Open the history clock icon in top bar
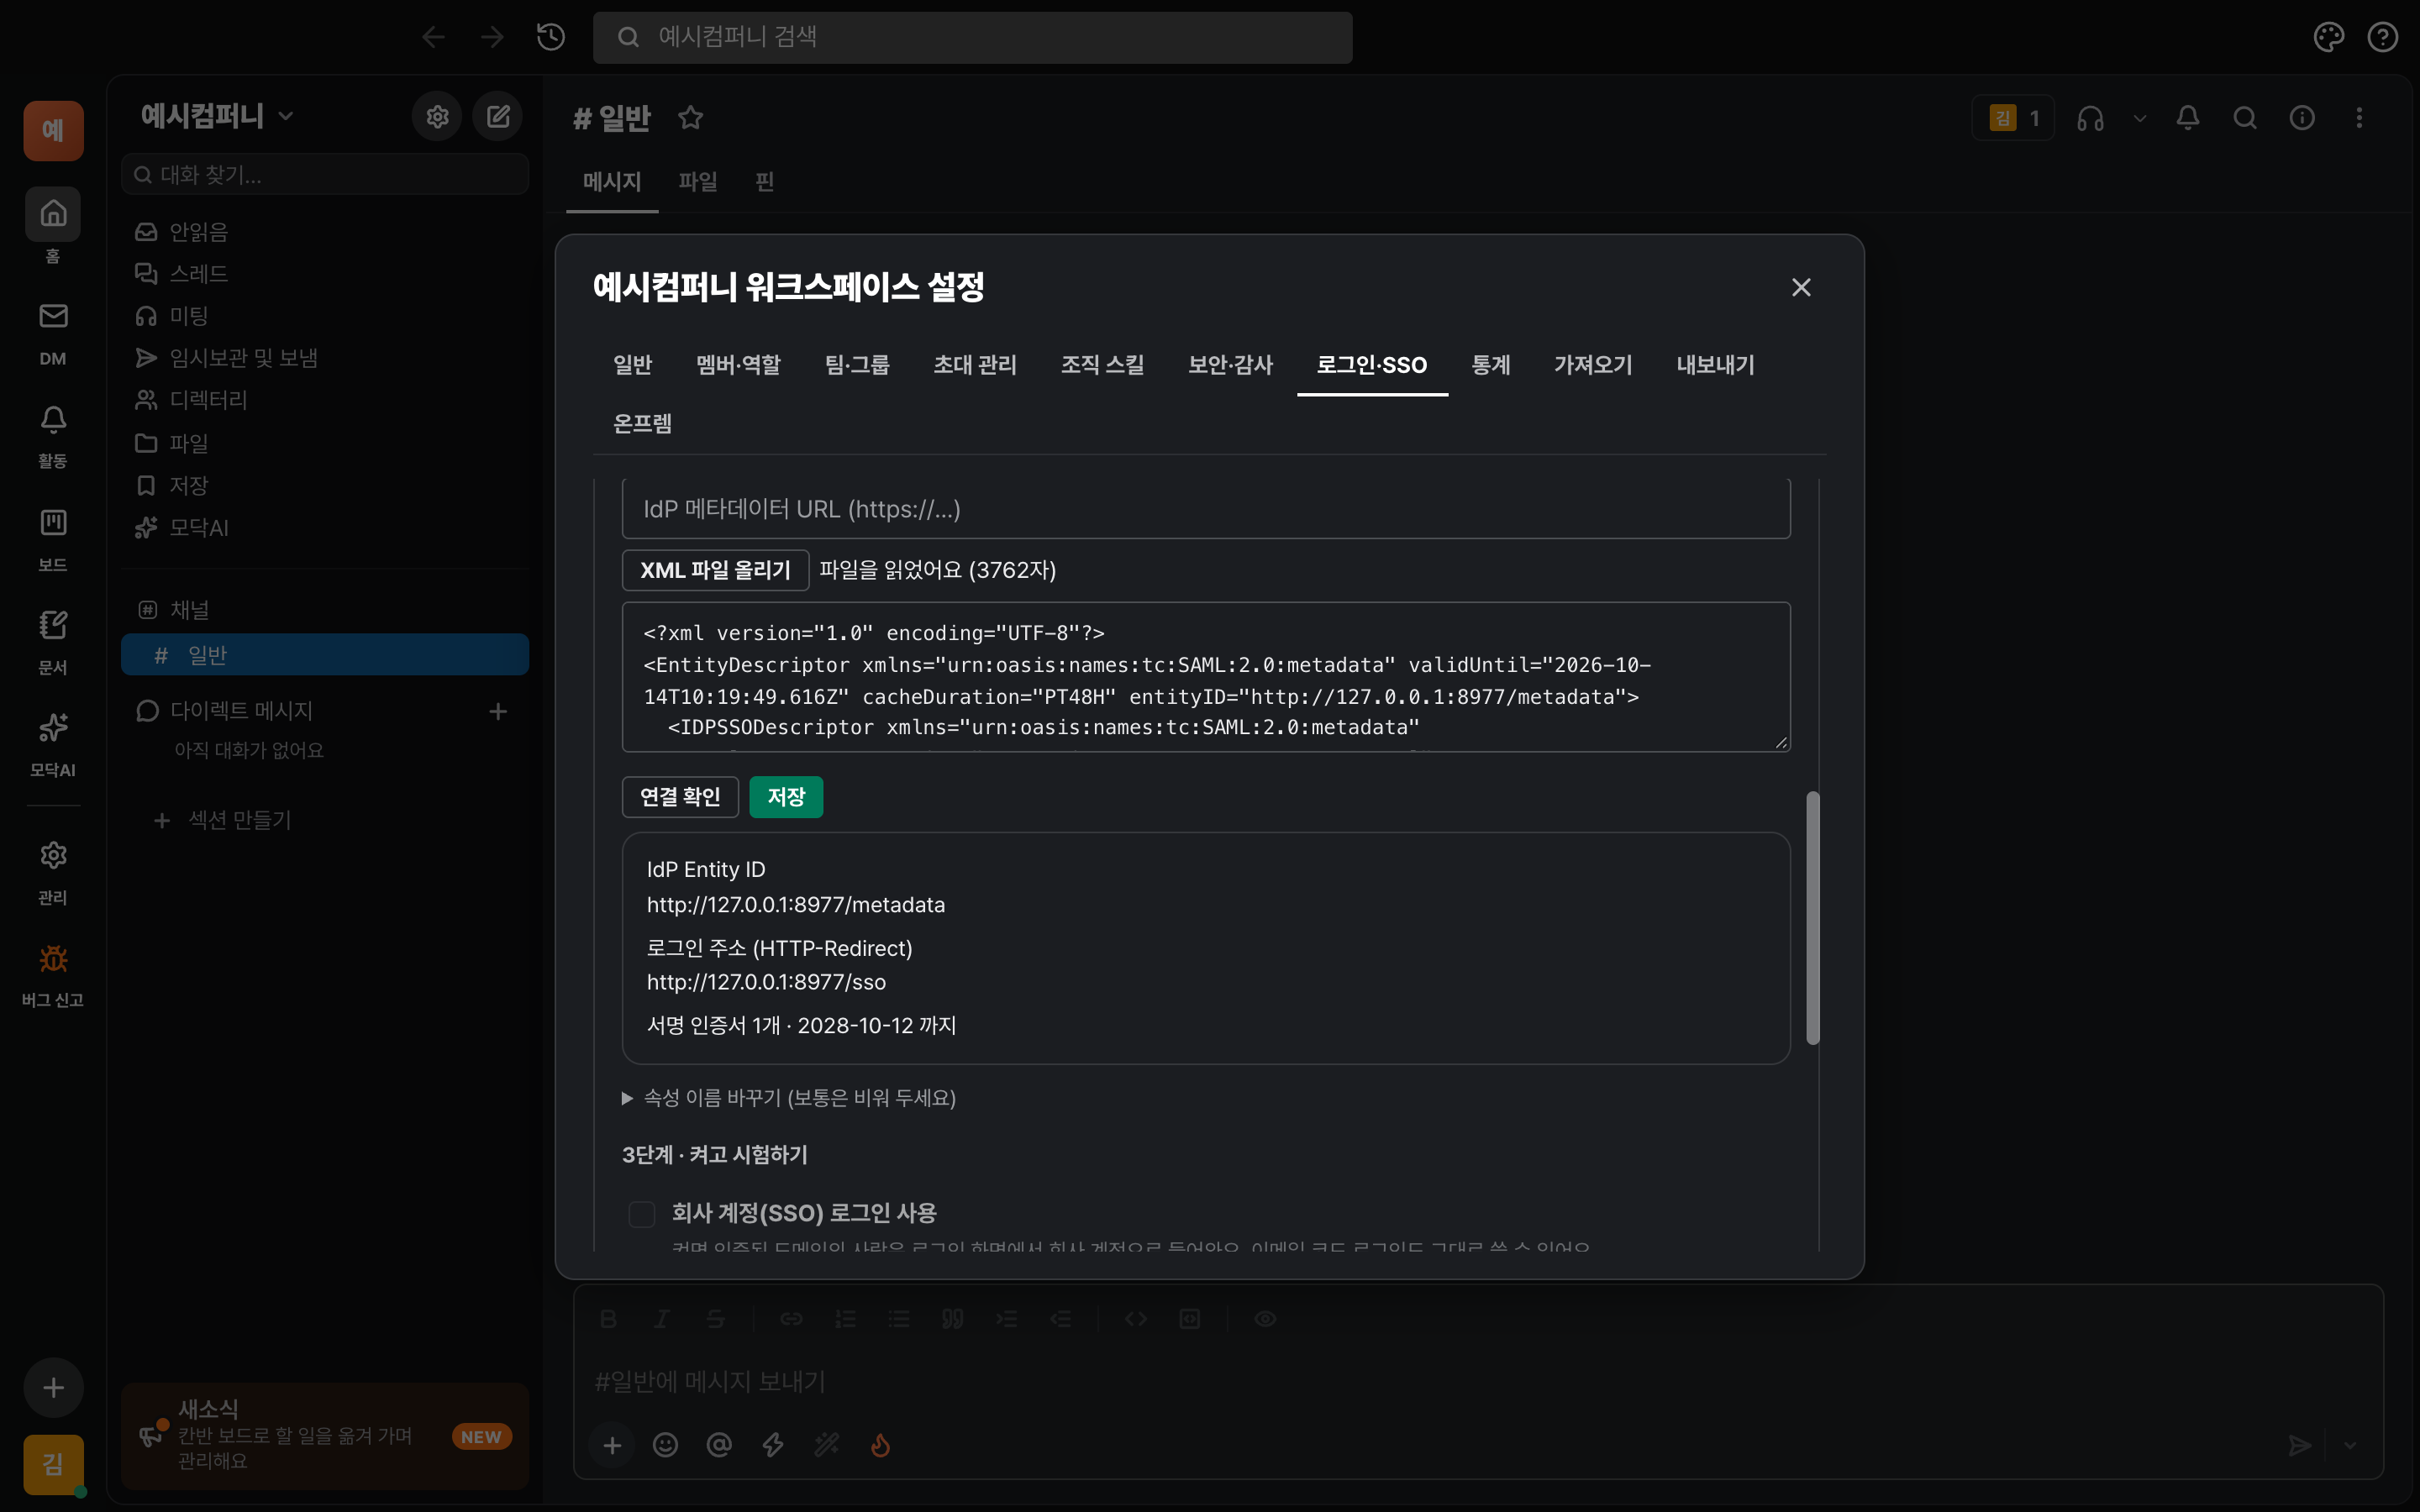 (x=551, y=37)
